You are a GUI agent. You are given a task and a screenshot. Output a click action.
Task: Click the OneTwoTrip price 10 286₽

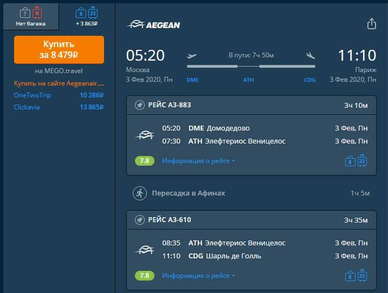point(92,95)
